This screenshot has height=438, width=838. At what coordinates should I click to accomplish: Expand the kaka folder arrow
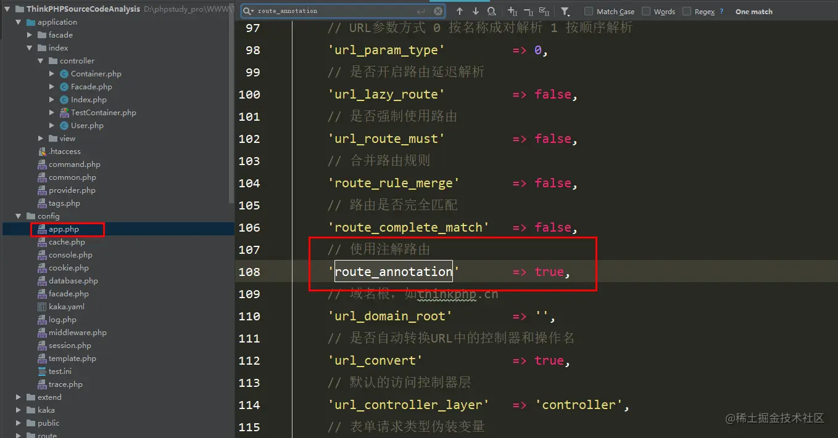(x=19, y=410)
